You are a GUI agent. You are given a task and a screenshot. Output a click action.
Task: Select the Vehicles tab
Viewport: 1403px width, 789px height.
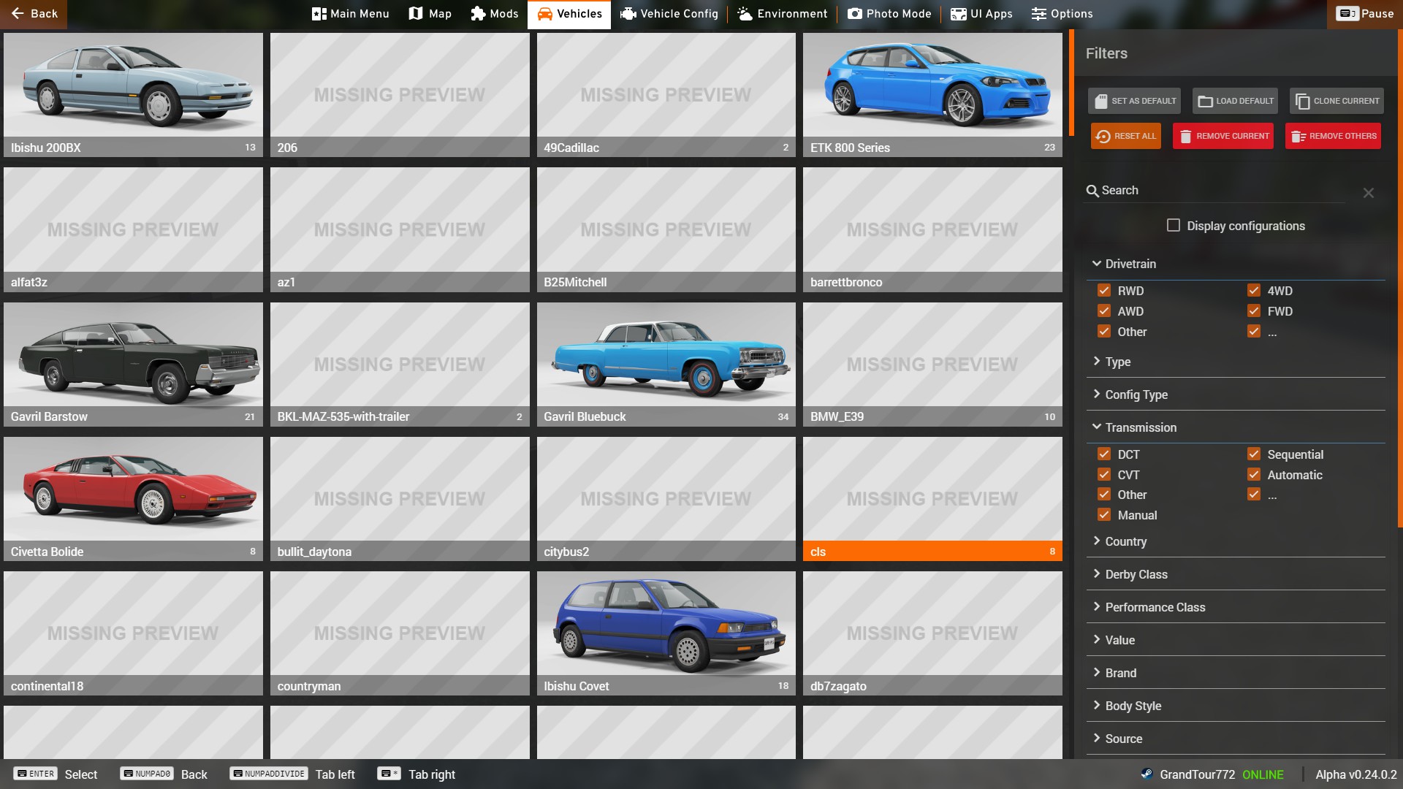click(x=569, y=14)
